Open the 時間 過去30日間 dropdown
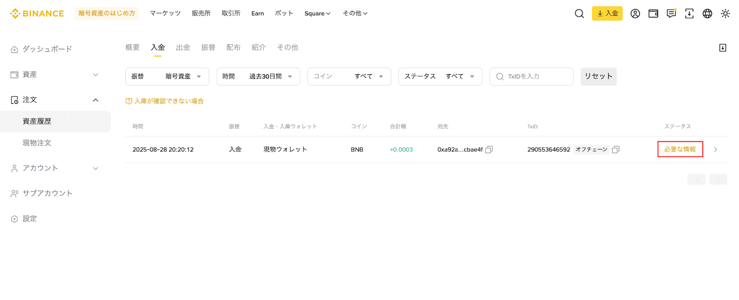Image resolution: width=739 pixels, height=300 pixels. coord(258,77)
